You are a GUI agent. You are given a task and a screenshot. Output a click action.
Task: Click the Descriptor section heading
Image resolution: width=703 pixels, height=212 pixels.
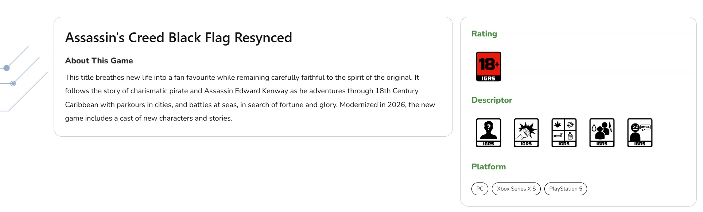pos(492,100)
